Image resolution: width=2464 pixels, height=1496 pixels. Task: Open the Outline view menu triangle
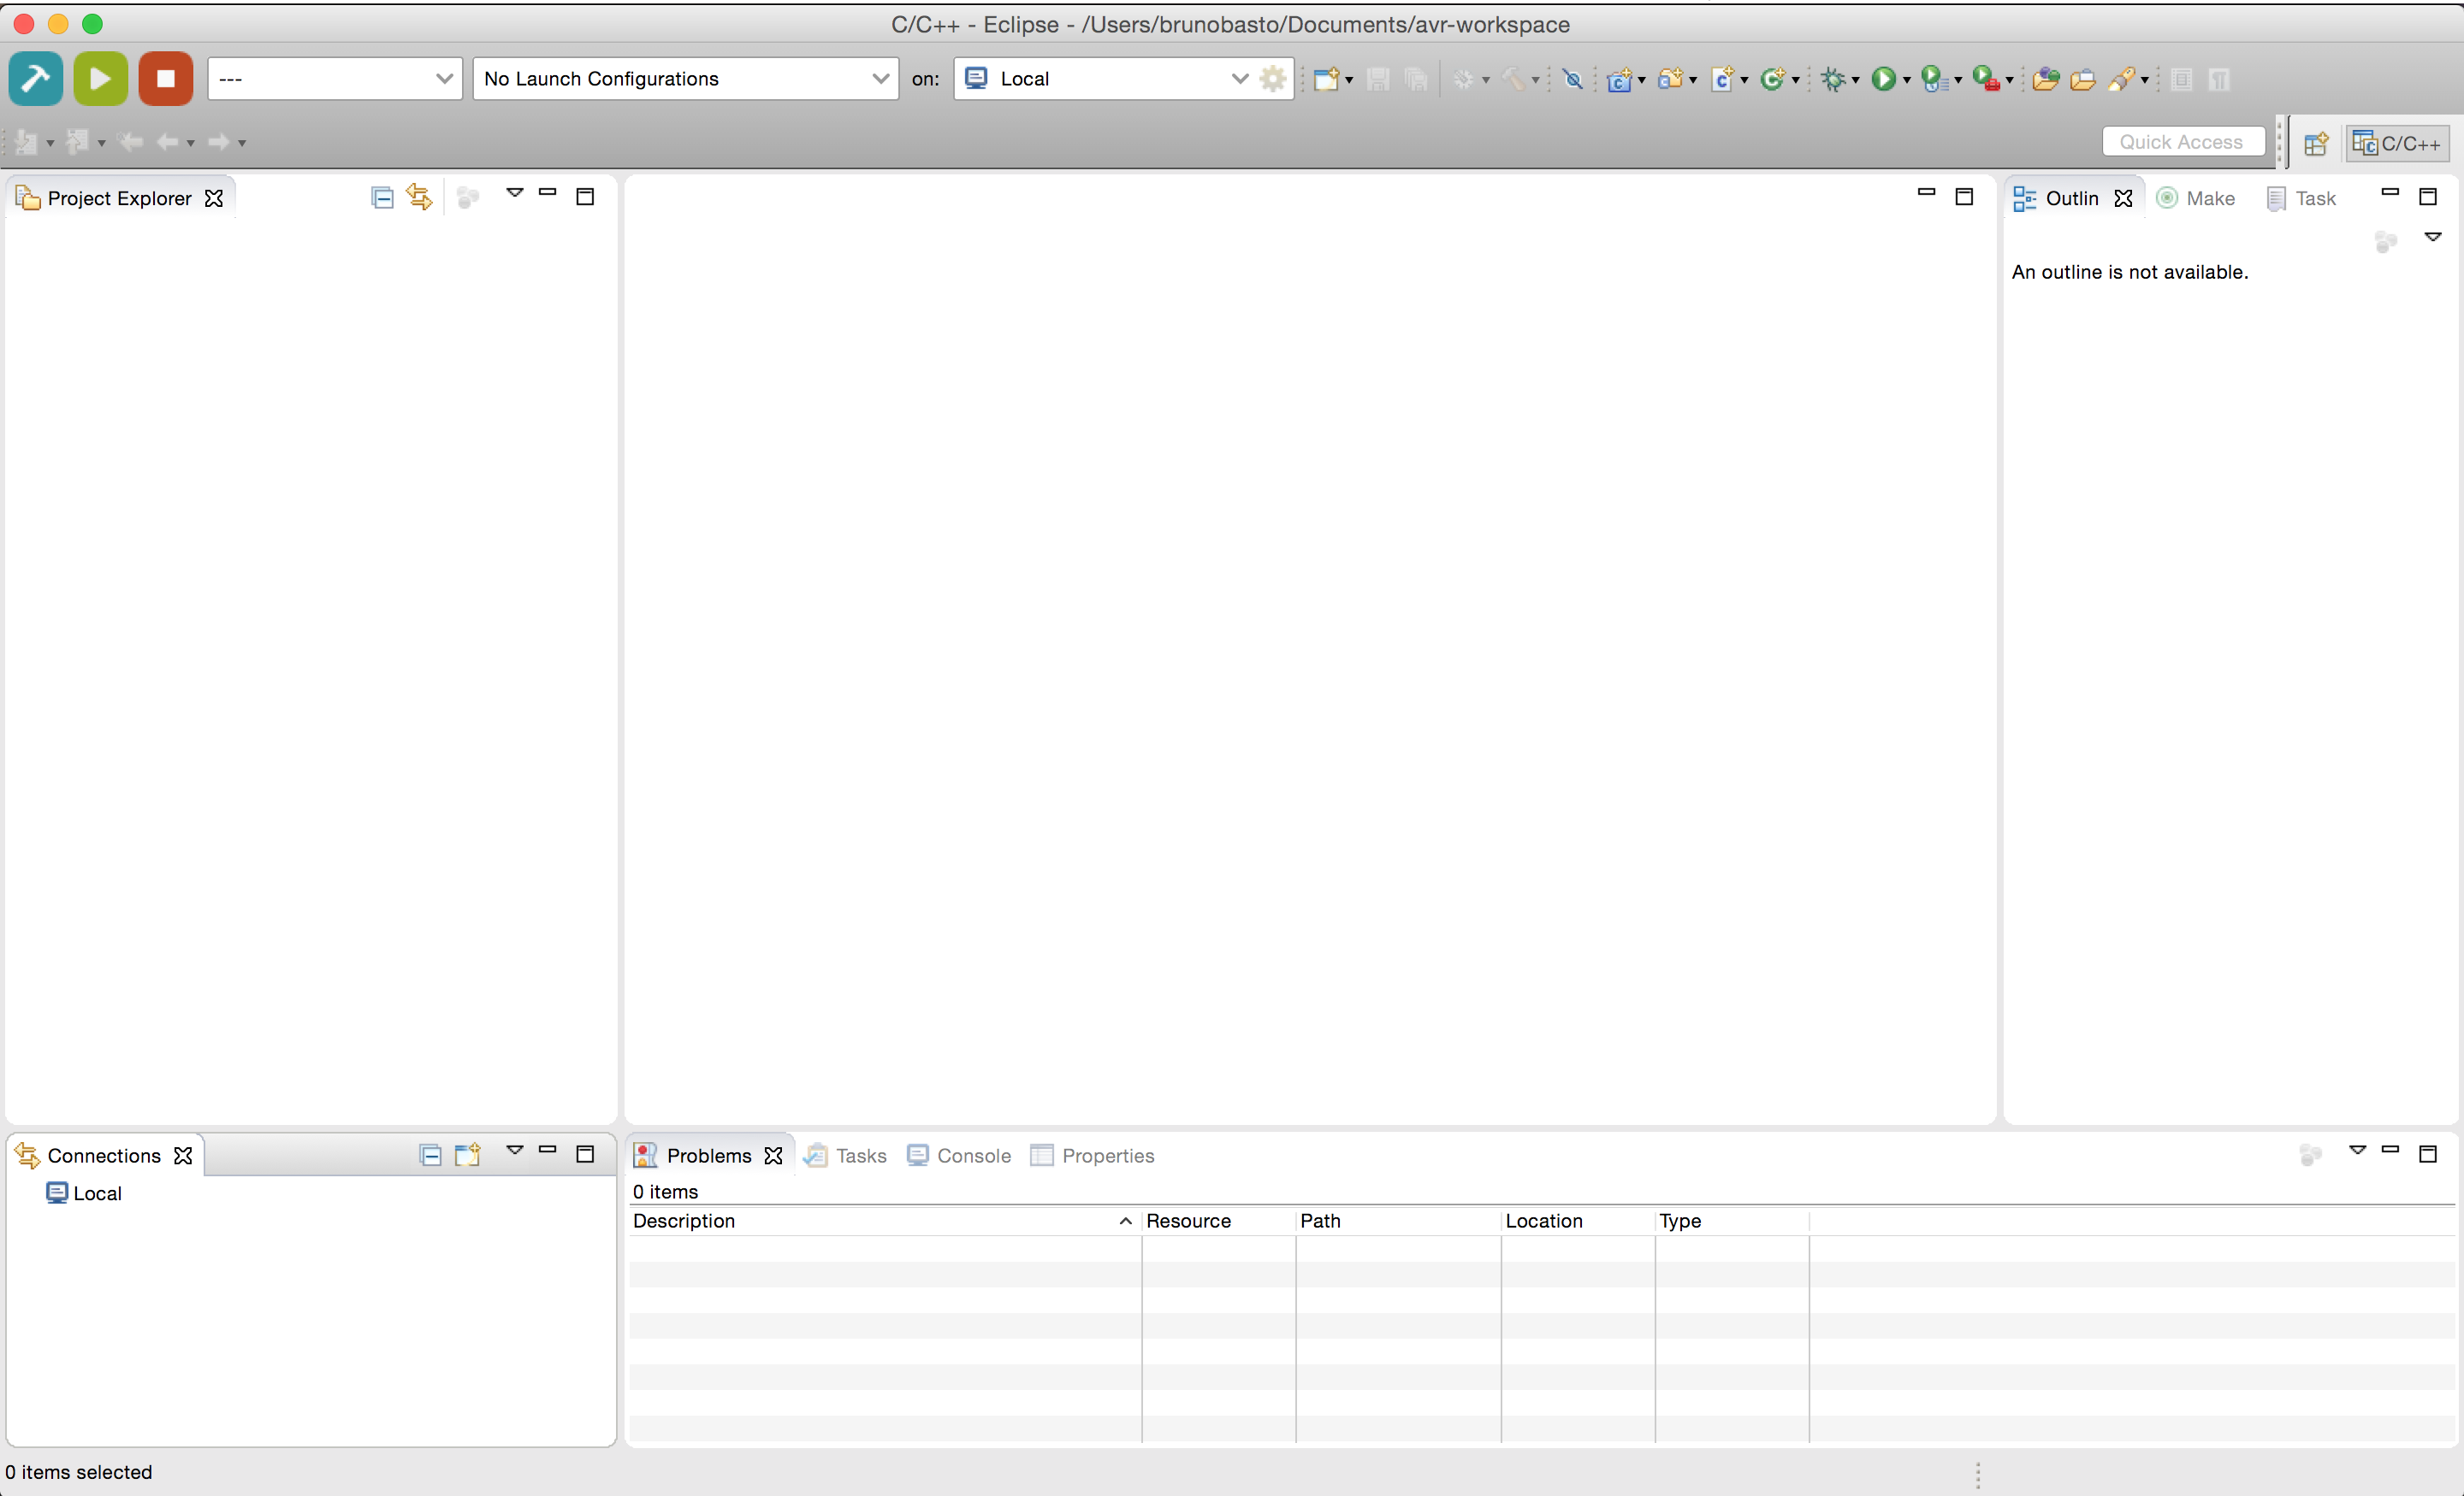click(x=2434, y=237)
